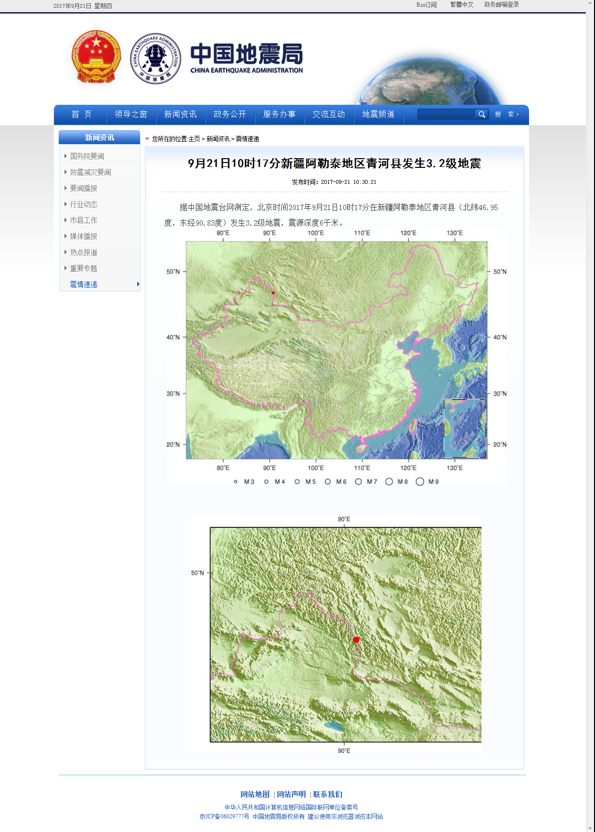Click the 新闻资讯 sidebar header
The width and height of the screenshot is (595, 832).
pyautogui.click(x=99, y=137)
